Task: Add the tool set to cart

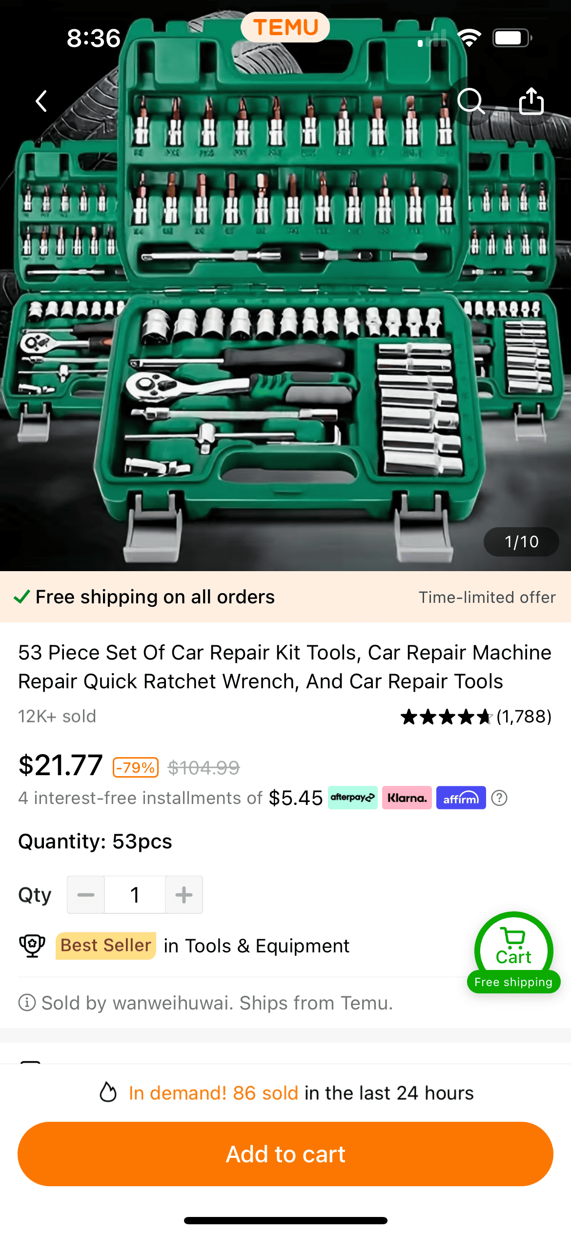Action: (x=285, y=1154)
